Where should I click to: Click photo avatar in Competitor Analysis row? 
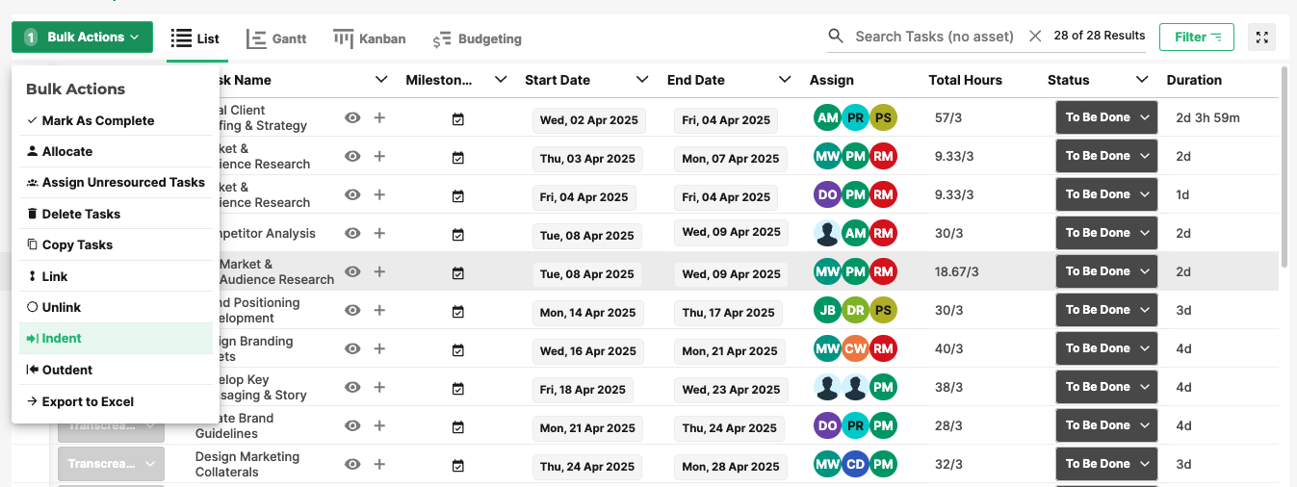pos(827,234)
